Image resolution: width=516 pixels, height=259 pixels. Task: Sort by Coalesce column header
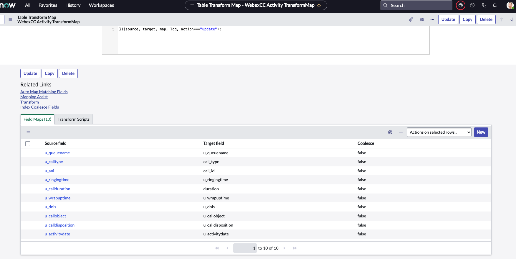coord(366,143)
